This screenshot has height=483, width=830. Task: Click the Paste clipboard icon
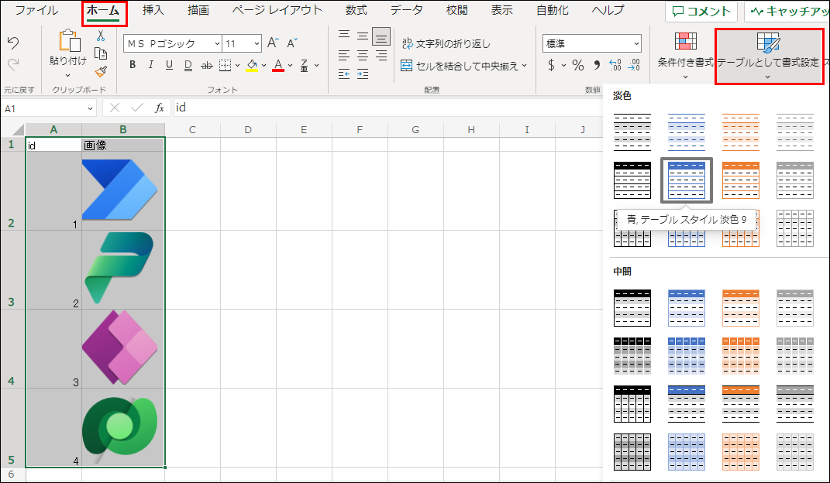tap(69, 41)
